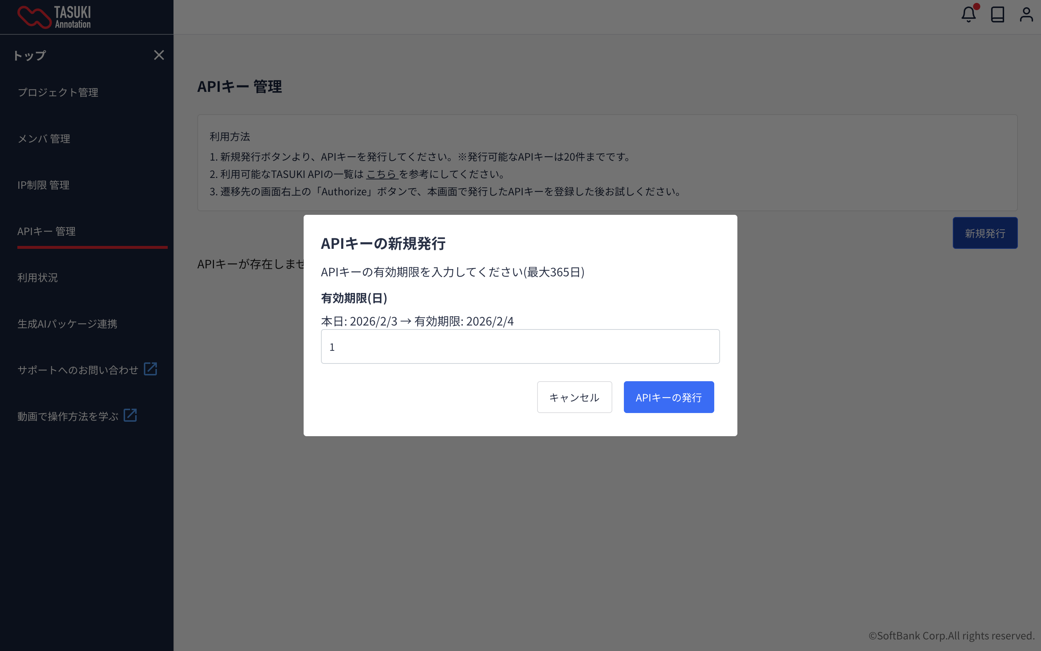The width and height of the screenshot is (1041, 651).
Task: Open the manual book icon
Action: (997, 14)
